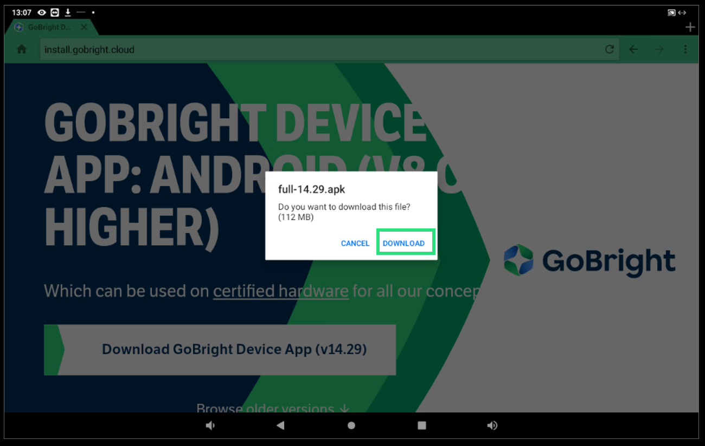Go forward with the browser forward arrow
705x446 pixels.
point(659,49)
